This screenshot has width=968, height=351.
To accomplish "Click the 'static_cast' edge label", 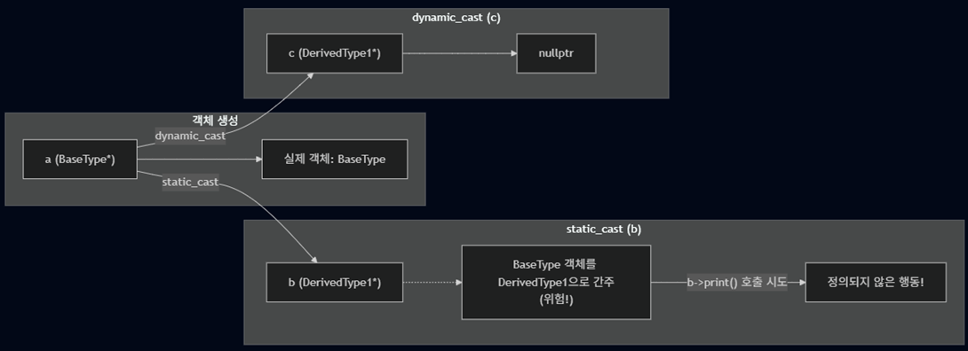I will coord(190,183).
